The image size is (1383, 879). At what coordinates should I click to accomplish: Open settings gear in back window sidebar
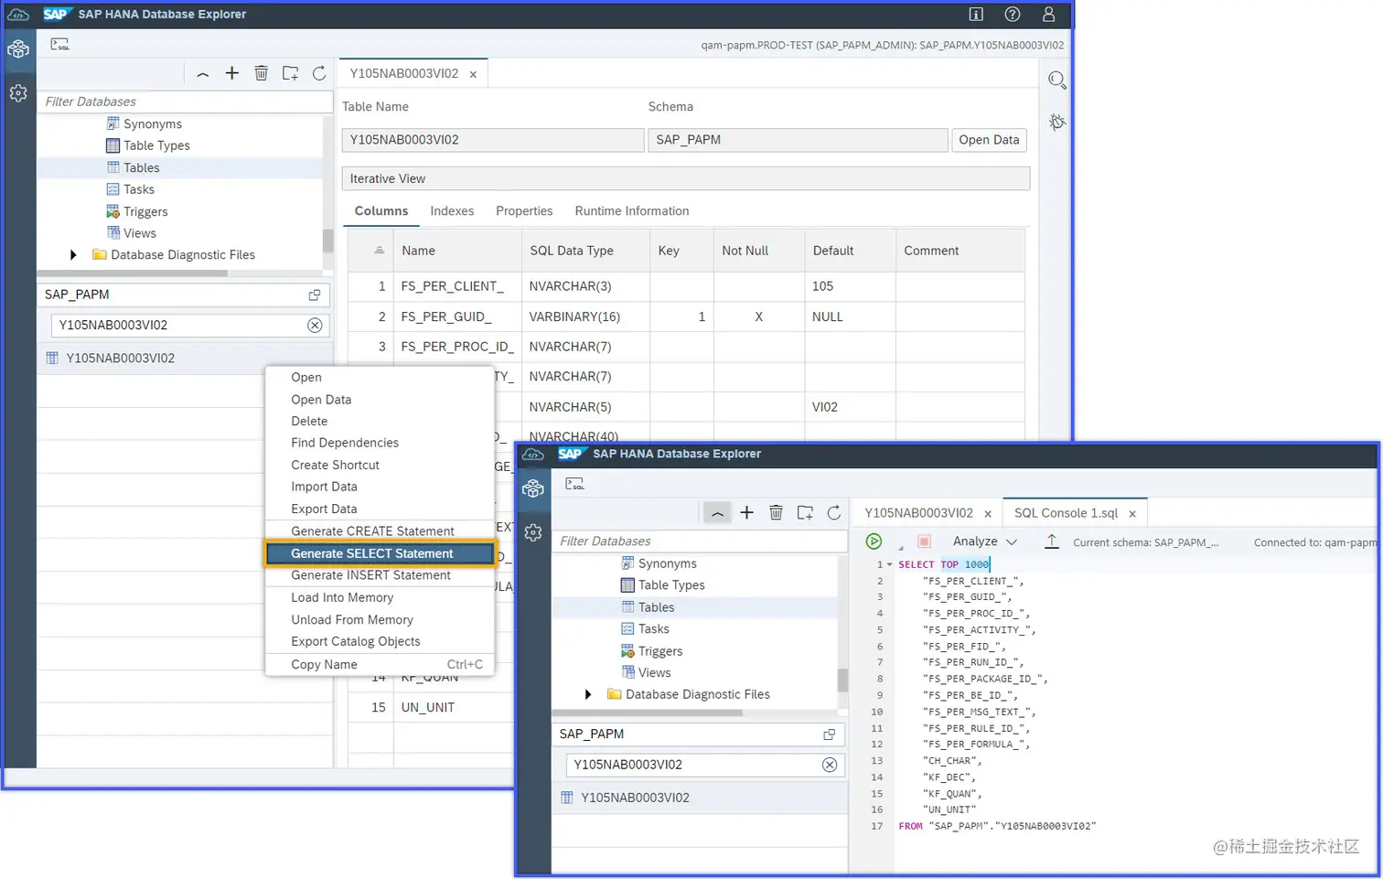[x=18, y=93]
